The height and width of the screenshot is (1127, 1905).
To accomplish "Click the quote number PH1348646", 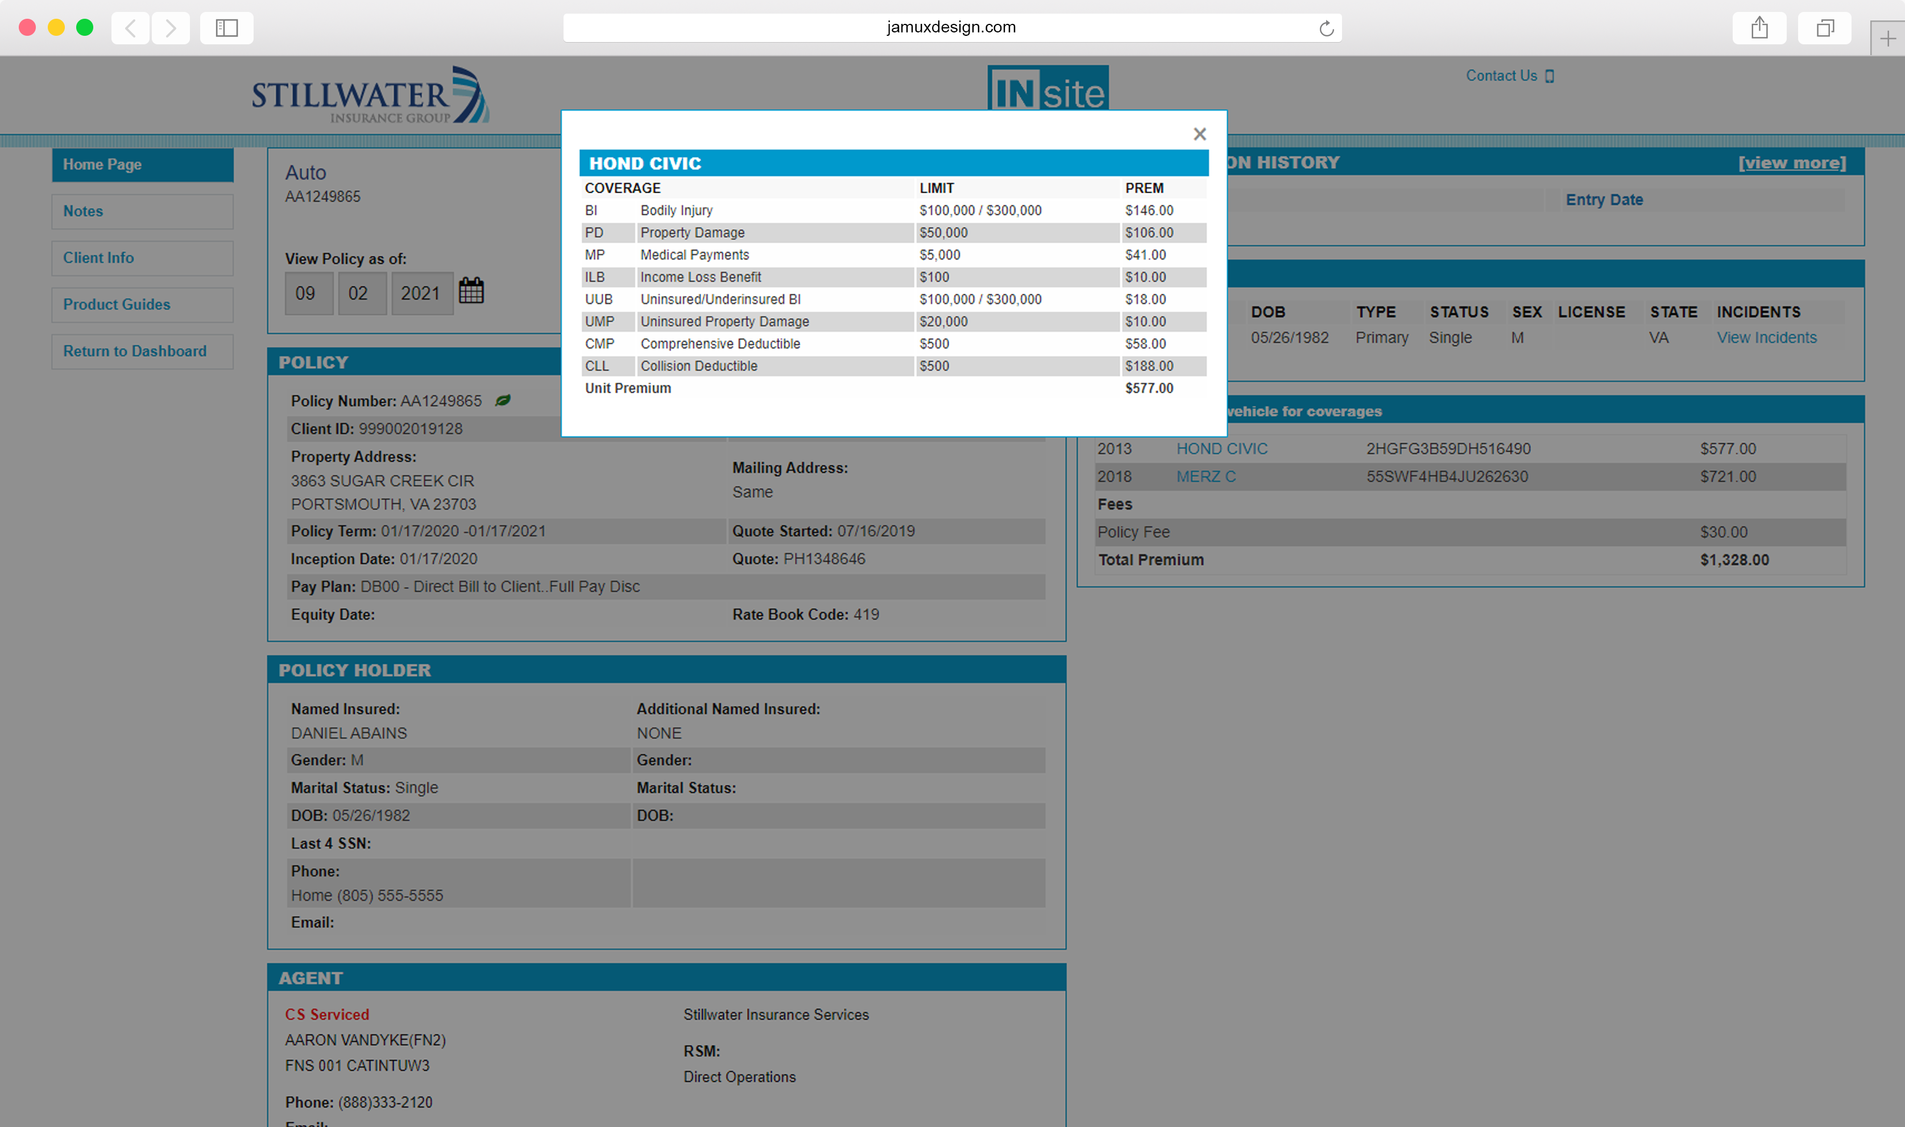I will 824,559.
